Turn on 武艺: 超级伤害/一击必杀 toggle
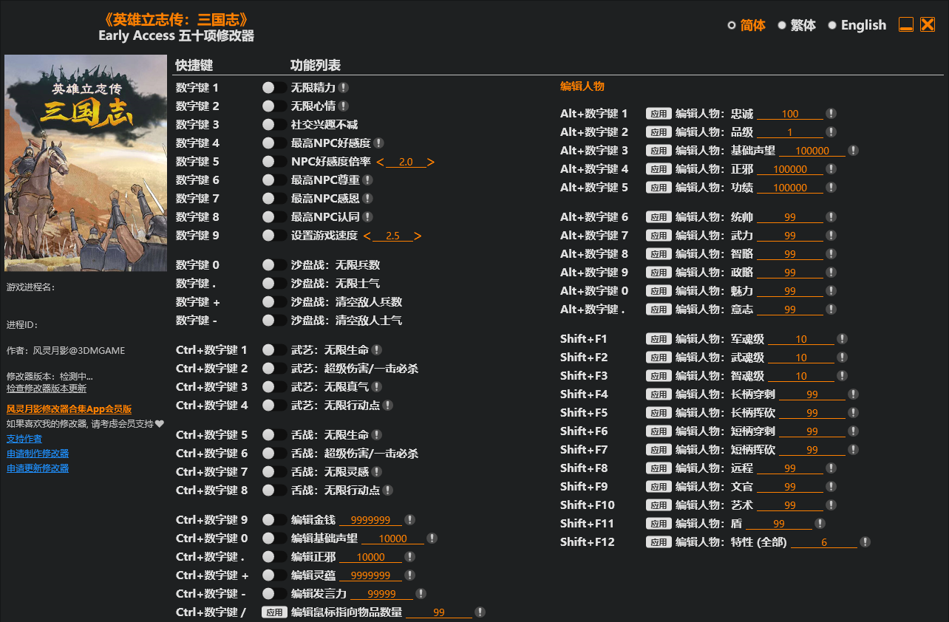Viewport: 949px width, 622px height. coord(274,369)
